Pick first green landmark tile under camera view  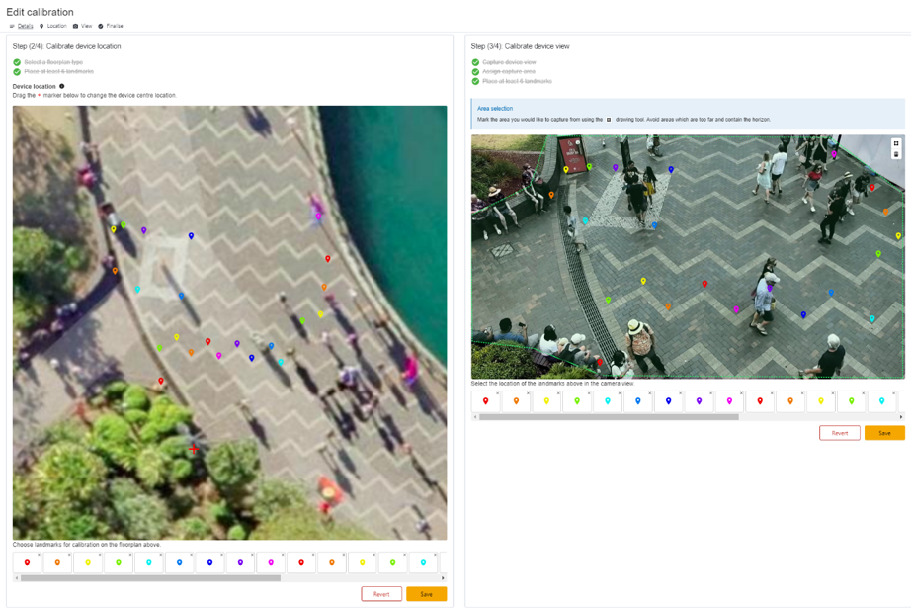pos(577,401)
